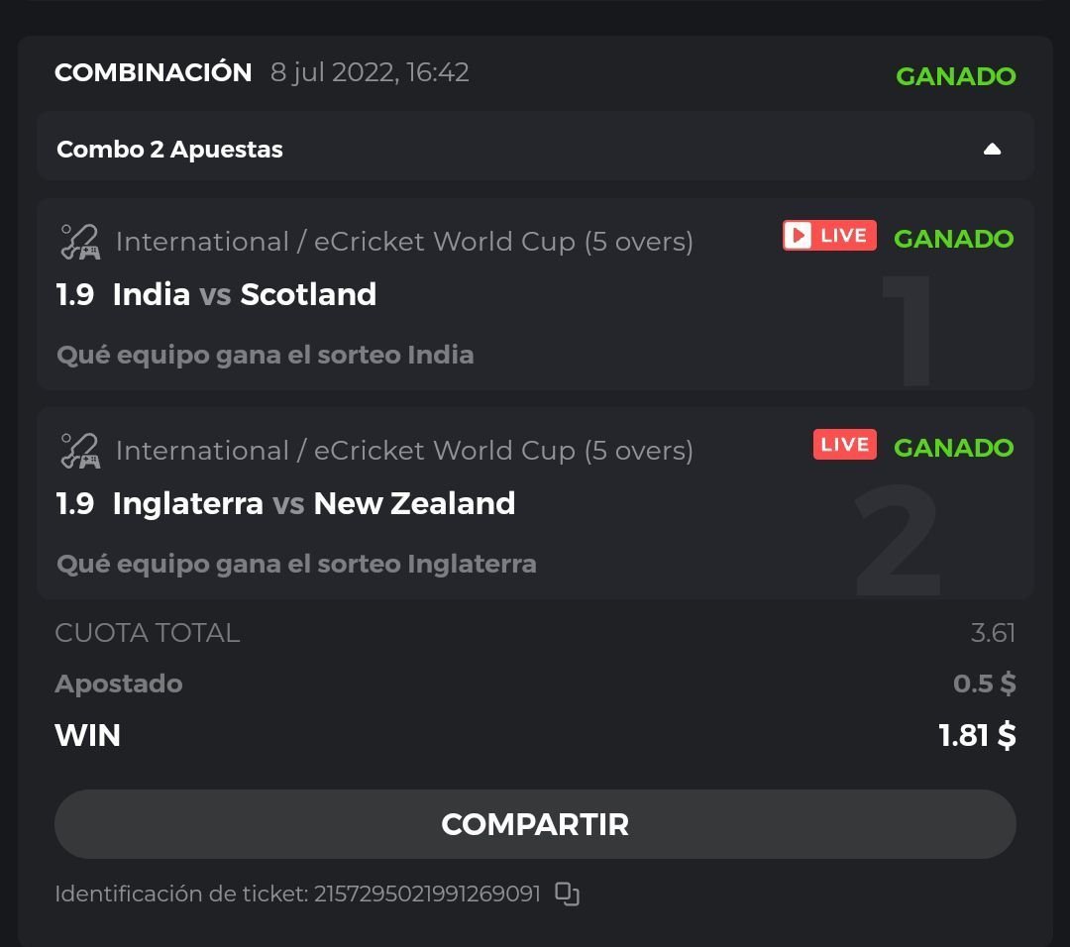Click eCricket icon for Inglaterra match
The image size is (1070, 947).
(x=79, y=451)
